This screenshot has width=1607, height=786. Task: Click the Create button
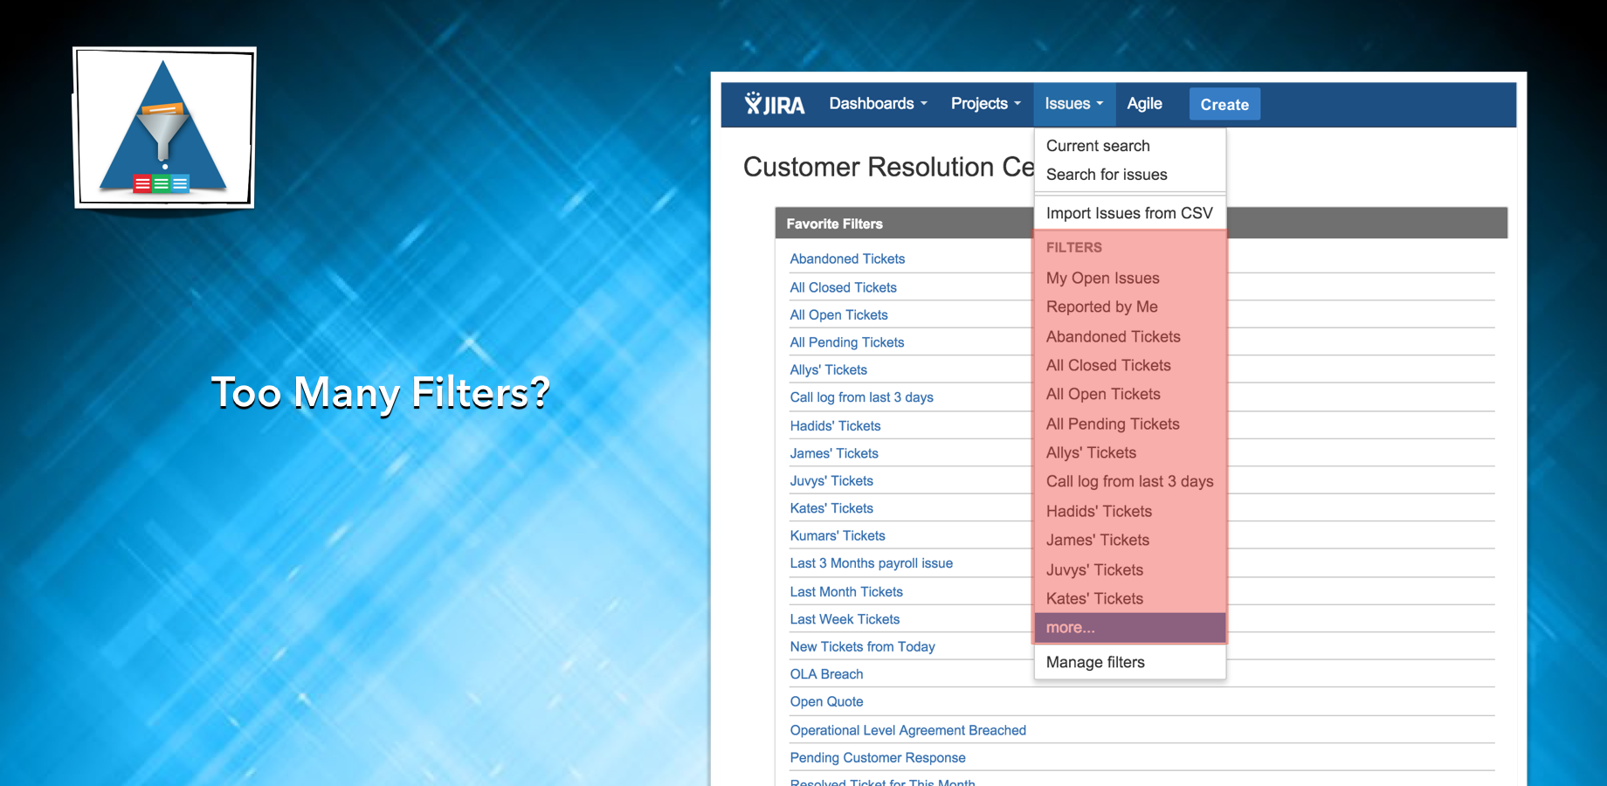[1224, 105]
